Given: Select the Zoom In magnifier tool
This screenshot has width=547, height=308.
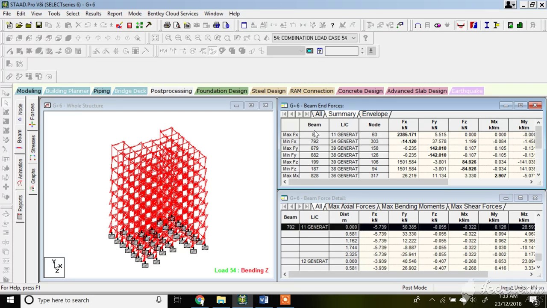Looking at the screenshot, I should [x=188, y=38].
